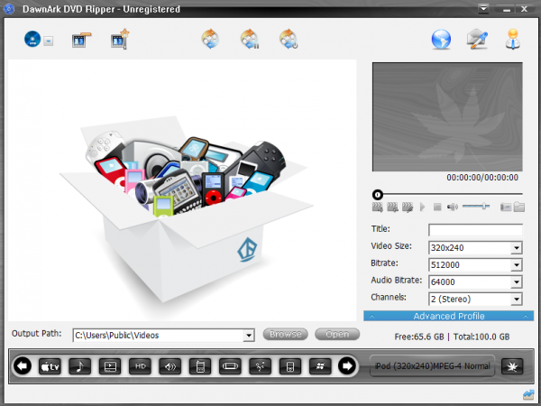This screenshot has width=541, height=406.
Task: Open the snapshot folder icon
Action: (519, 207)
